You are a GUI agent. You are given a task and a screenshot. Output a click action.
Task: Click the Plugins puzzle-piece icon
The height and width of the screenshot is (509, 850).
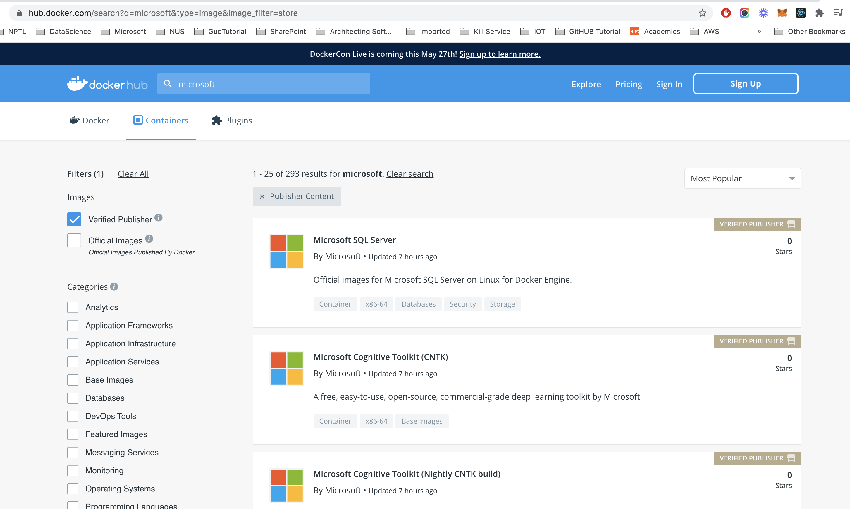217,120
